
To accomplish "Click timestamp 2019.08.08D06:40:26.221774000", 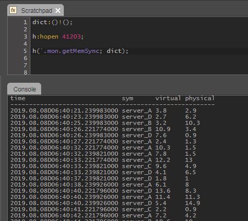I will 64,129.
